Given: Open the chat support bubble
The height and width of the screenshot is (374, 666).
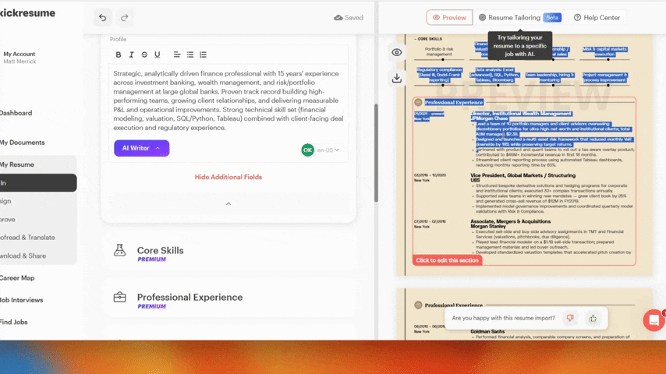Looking at the screenshot, I should 654,320.
